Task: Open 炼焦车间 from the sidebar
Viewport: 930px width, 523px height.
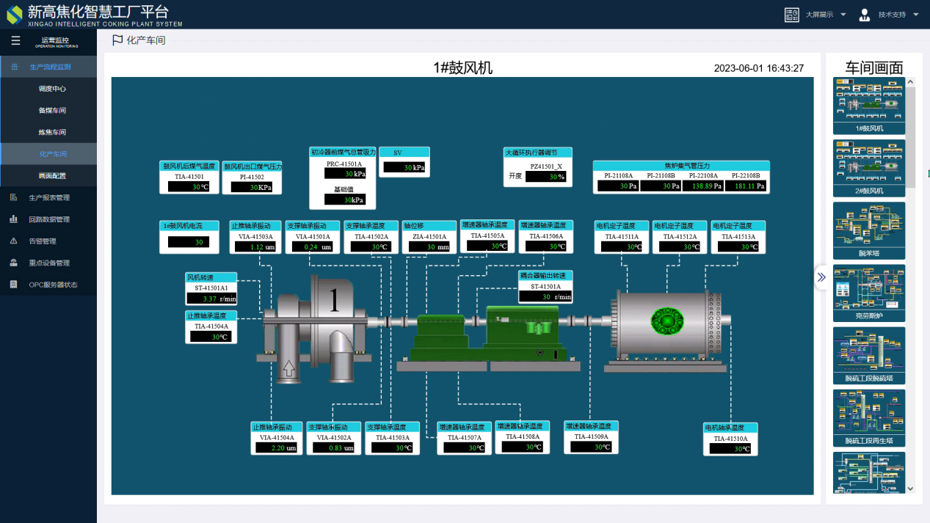Action: point(52,132)
